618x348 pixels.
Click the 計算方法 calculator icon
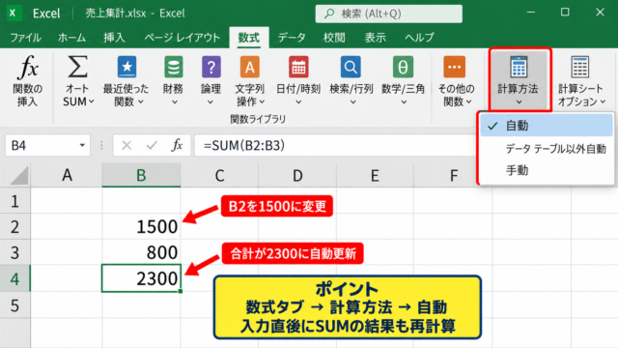pos(519,67)
